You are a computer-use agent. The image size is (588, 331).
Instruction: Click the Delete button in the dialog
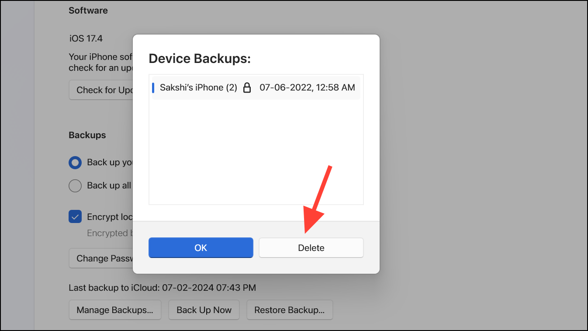click(311, 248)
